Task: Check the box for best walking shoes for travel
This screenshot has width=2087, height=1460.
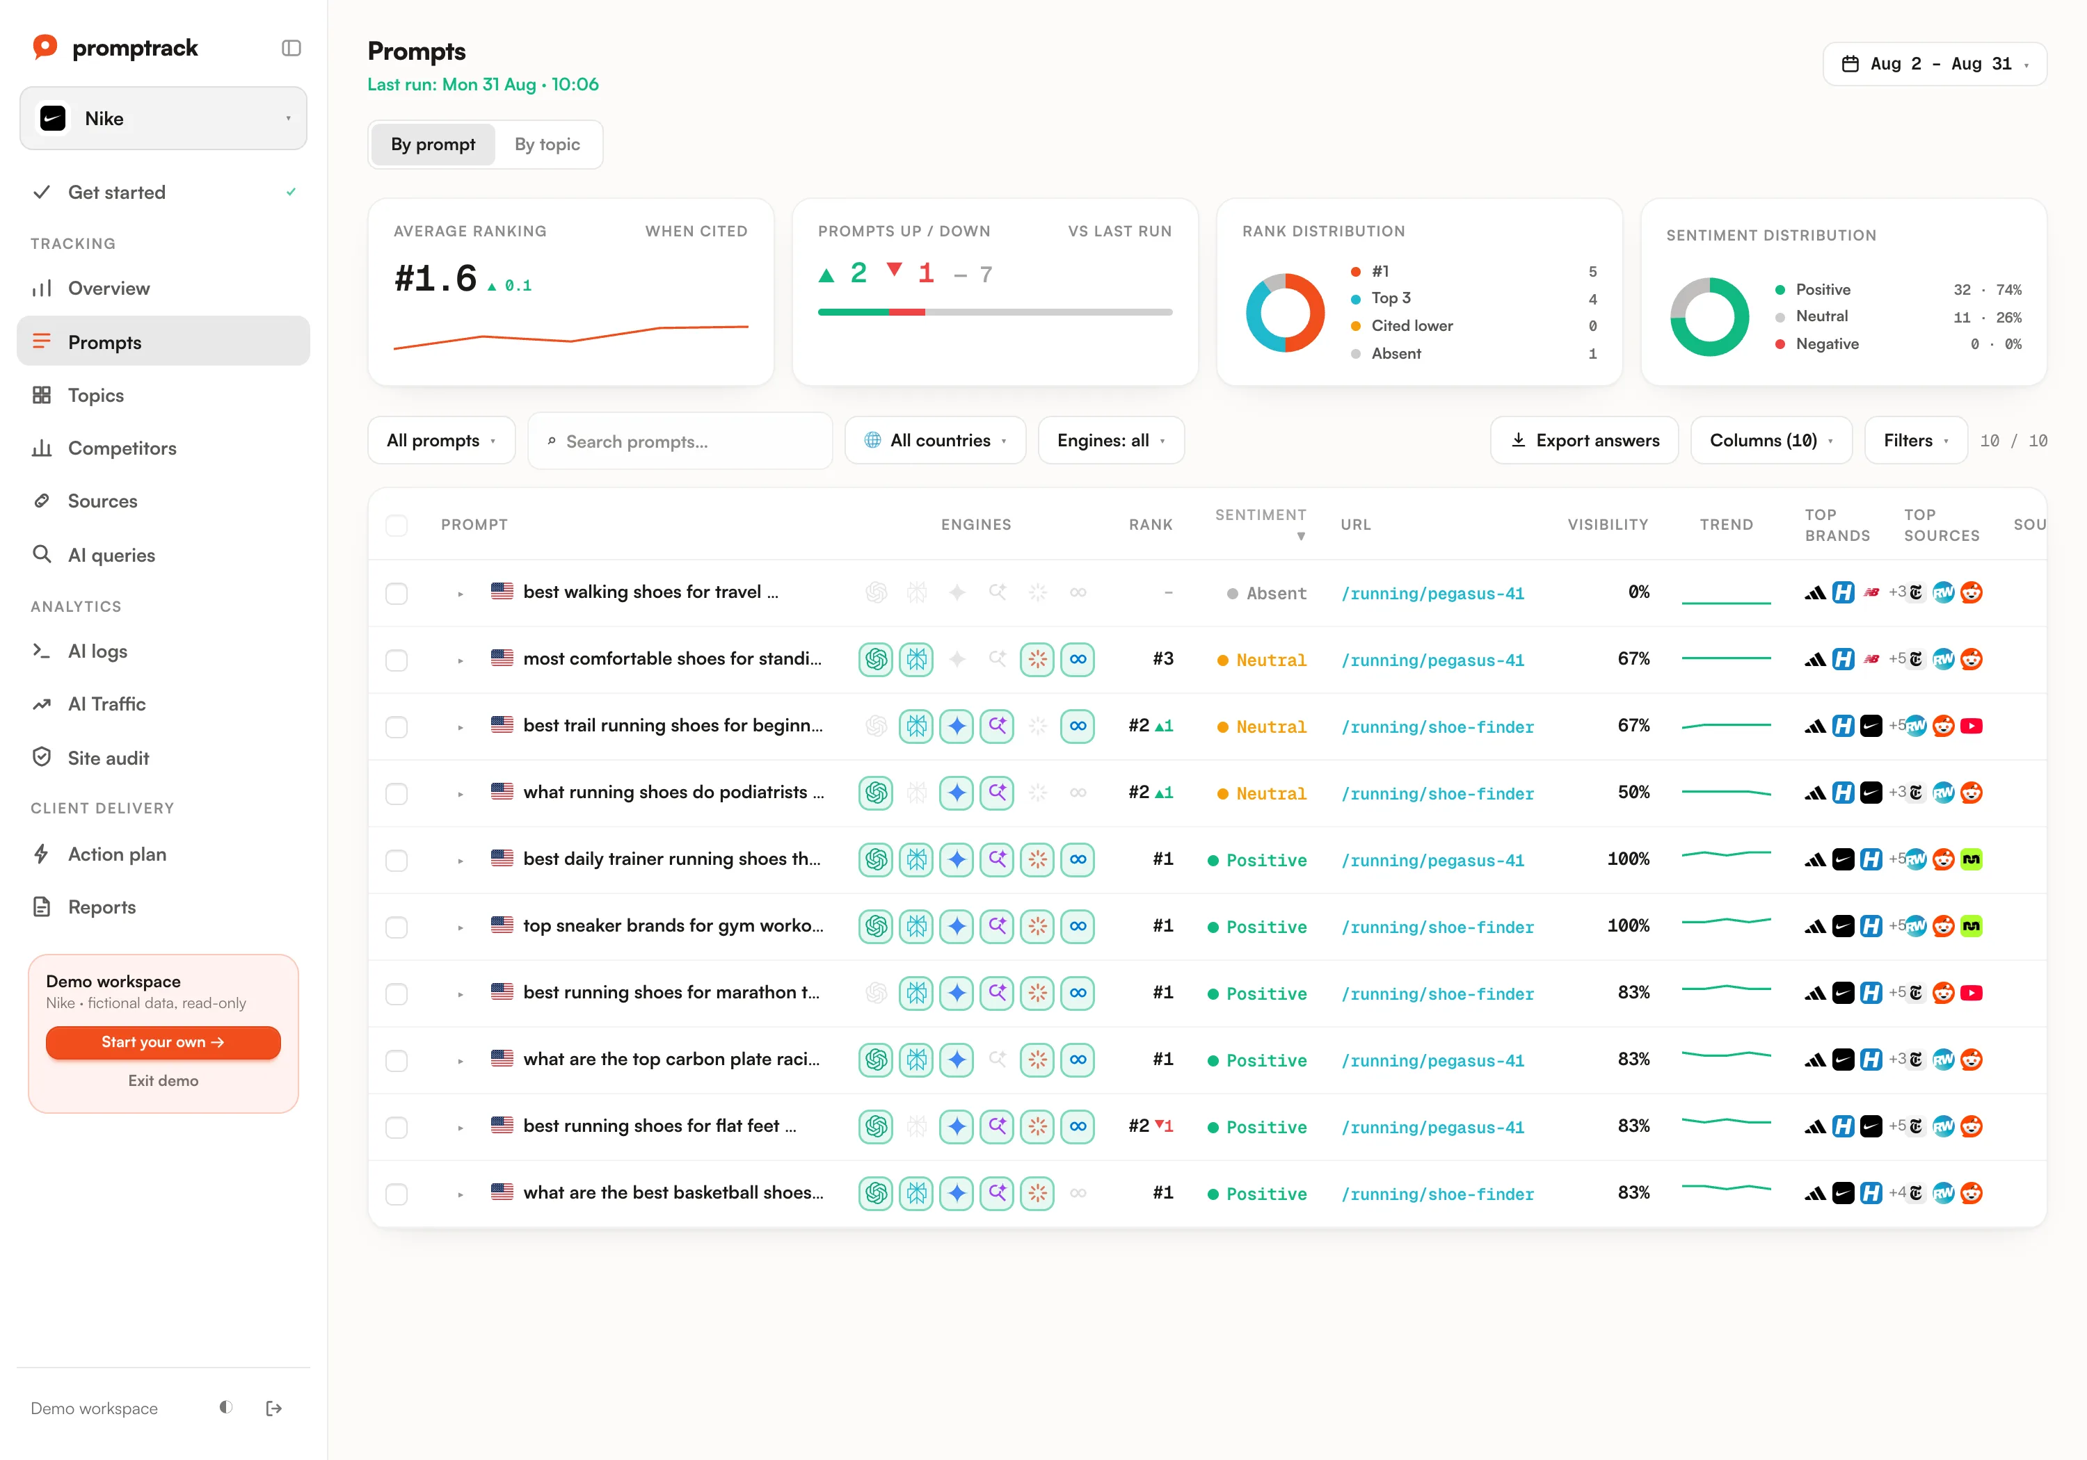Action: (397, 593)
